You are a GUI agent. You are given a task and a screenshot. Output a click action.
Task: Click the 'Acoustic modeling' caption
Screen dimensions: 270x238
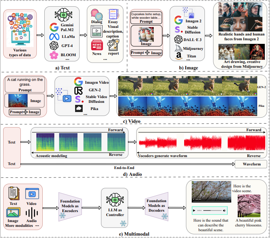(x=51, y=156)
